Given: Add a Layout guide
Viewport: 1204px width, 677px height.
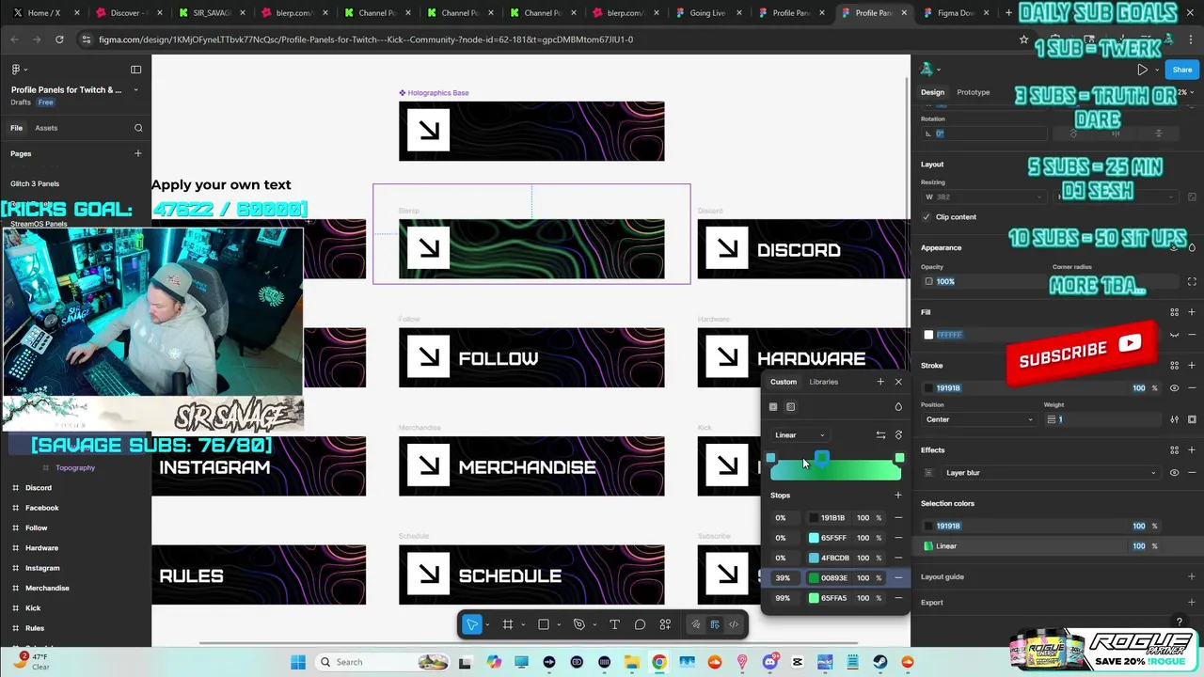Looking at the screenshot, I should (1192, 577).
